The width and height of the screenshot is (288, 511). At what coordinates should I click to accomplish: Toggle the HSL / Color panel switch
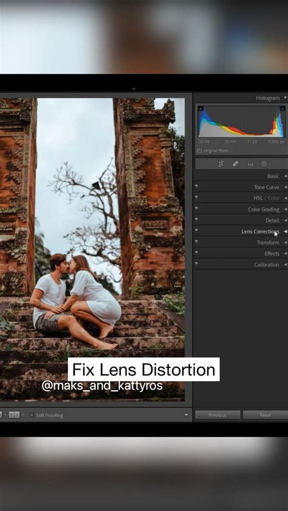tap(196, 198)
